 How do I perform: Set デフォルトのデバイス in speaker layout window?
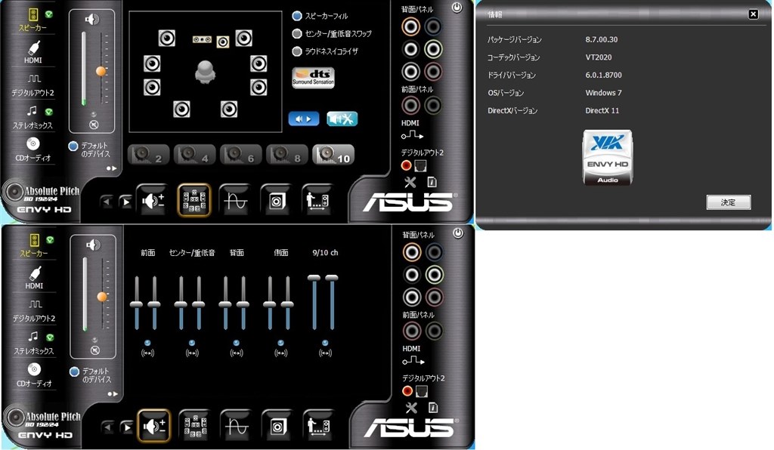[x=73, y=146]
